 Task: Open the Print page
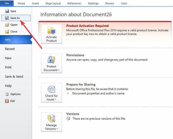(8, 67)
